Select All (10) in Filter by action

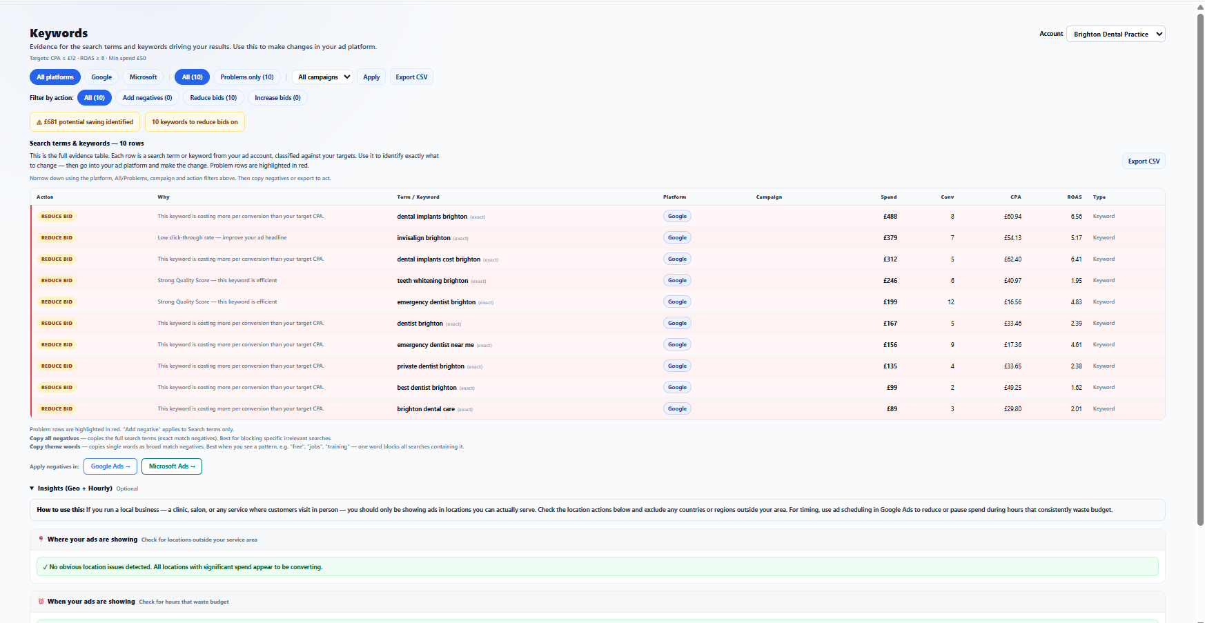[x=95, y=98]
